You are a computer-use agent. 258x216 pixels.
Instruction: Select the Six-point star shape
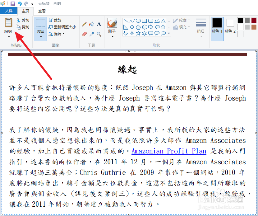[x=144, y=33]
